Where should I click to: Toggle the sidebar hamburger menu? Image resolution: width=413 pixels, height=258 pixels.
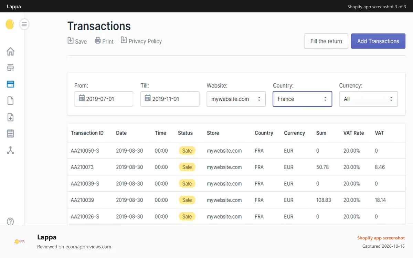(24, 24)
